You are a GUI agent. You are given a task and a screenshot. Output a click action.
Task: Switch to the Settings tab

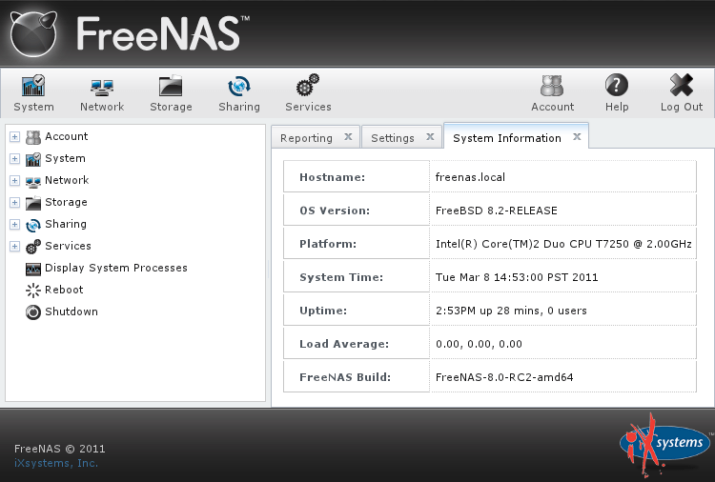(x=393, y=138)
